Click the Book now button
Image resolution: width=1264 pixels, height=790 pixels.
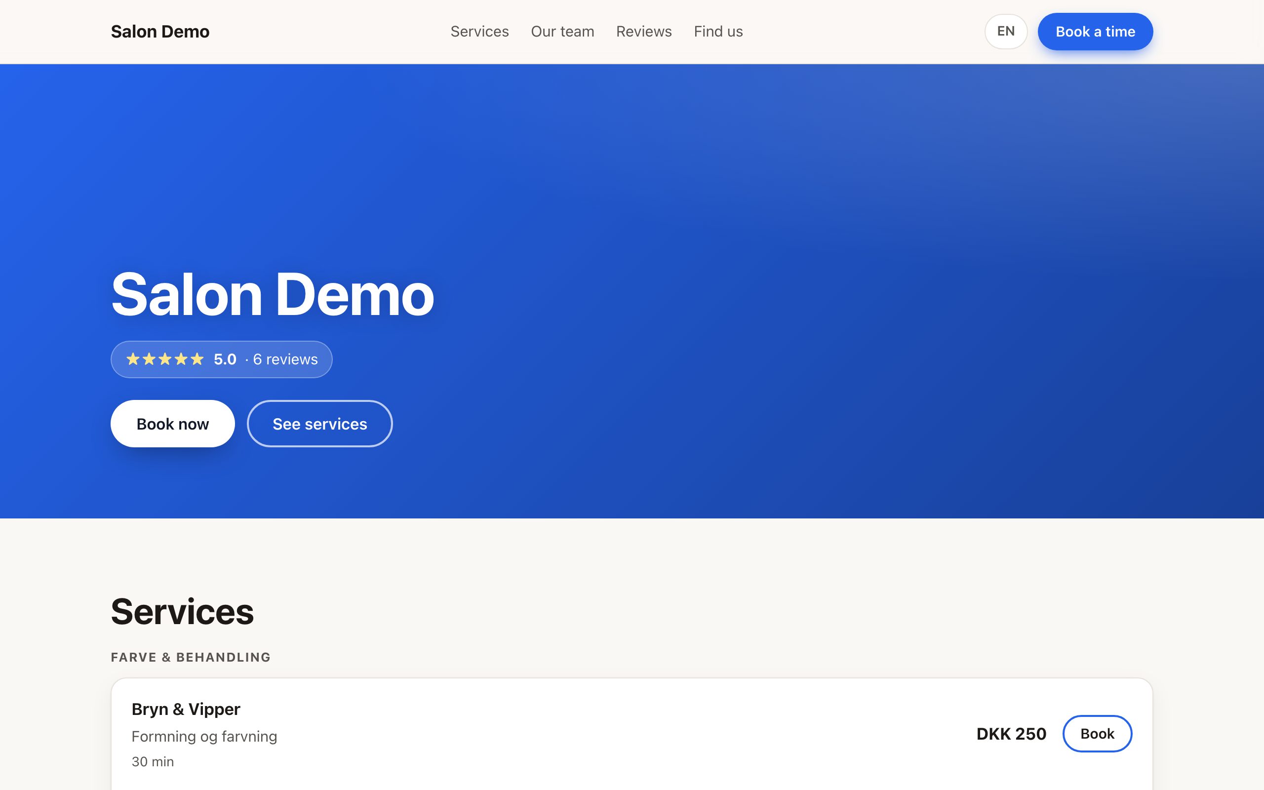(173, 424)
